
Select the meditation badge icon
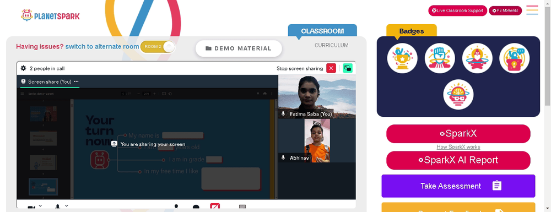[x=477, y=58]
